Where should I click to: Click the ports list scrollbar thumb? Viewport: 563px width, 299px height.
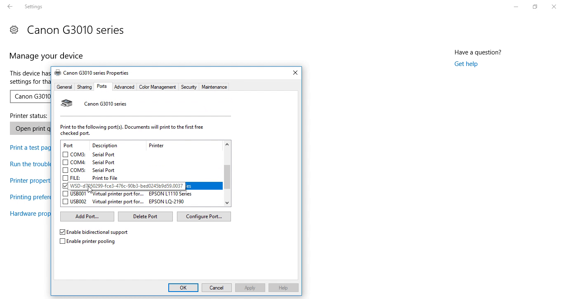pos(227,177)
